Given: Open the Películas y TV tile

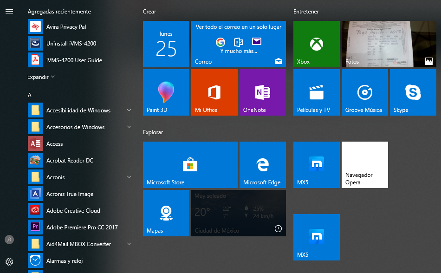Looking at the screenshot, I should 316,92.
